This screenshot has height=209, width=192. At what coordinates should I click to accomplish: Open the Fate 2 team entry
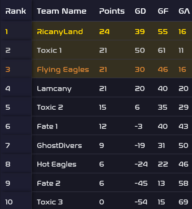[49, 183]
